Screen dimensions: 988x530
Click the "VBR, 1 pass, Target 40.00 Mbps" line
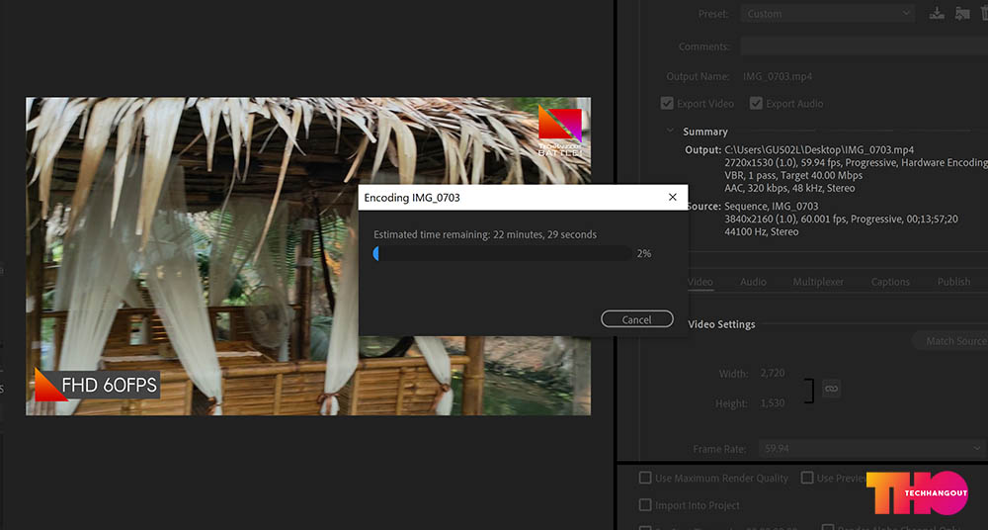(x=794, y=175)
